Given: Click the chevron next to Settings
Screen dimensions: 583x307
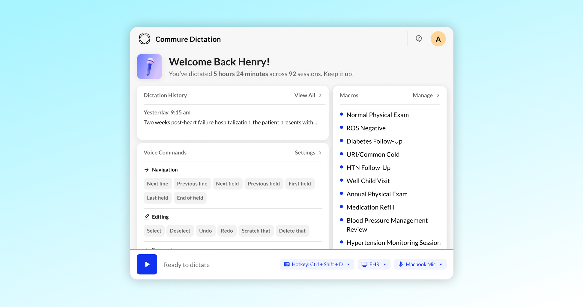Looking at the screenshot, I should [x=320, y=153].
